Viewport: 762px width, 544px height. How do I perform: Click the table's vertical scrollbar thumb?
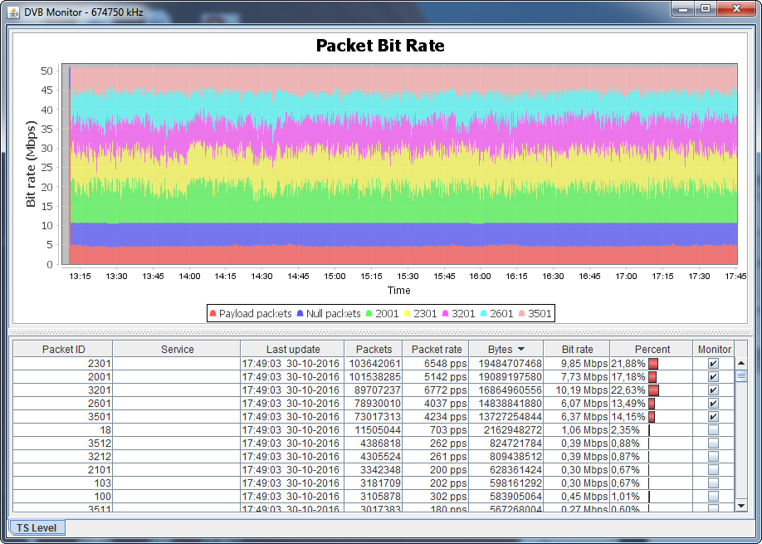click(x=741, y=376)
